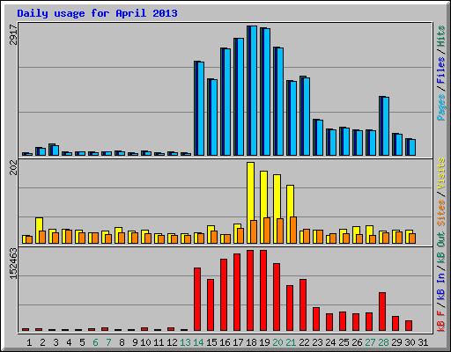Click the 'kB F' legend label
This screenshot has height=352, width=451.
(441, 321)
